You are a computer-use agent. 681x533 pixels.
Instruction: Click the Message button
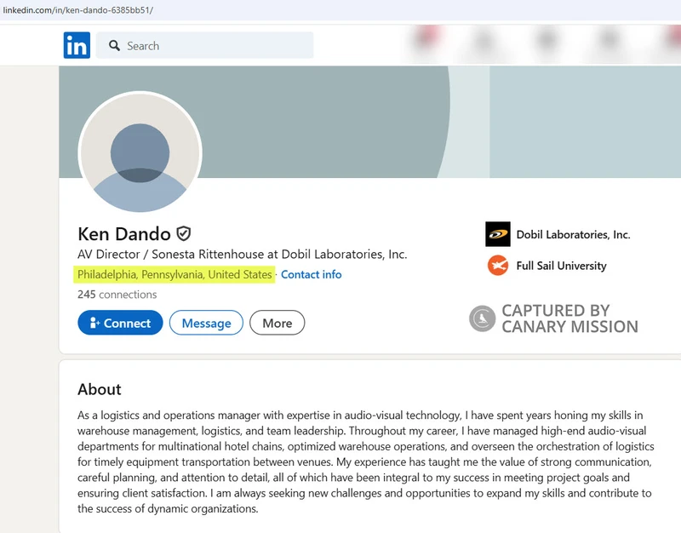click(206, 323)
